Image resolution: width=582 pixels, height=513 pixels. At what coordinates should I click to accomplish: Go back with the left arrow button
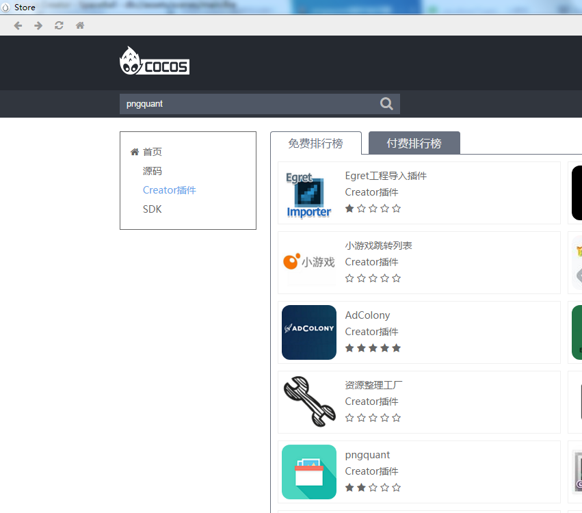(18, 25)
